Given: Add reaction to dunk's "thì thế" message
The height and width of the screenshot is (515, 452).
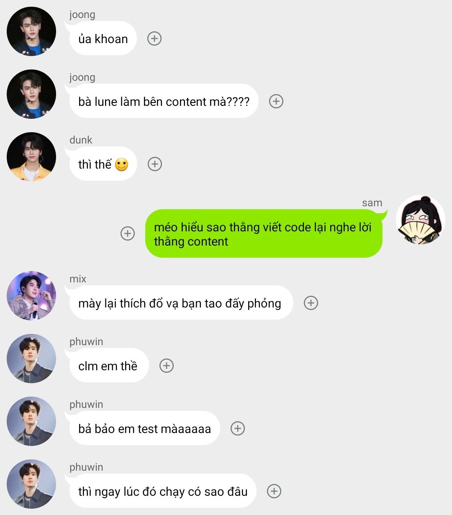Looking at the screenshot, I should click(155, 164).
